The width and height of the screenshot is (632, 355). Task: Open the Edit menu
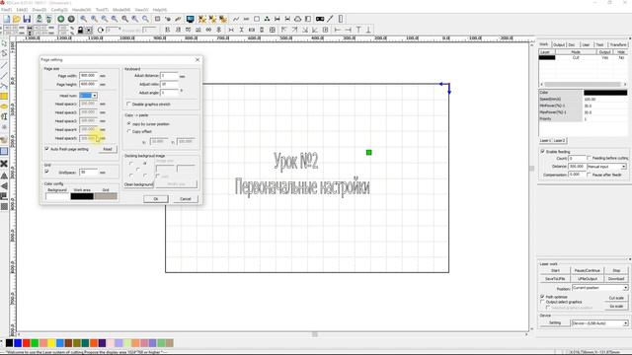pos(22,9)
